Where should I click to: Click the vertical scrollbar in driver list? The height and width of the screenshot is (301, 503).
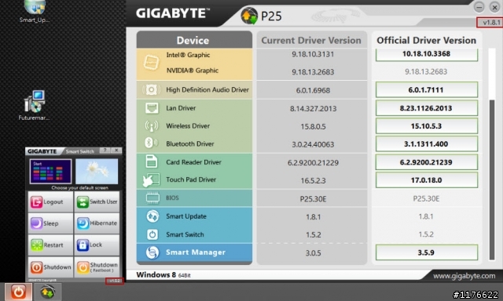tap(492, 180)
